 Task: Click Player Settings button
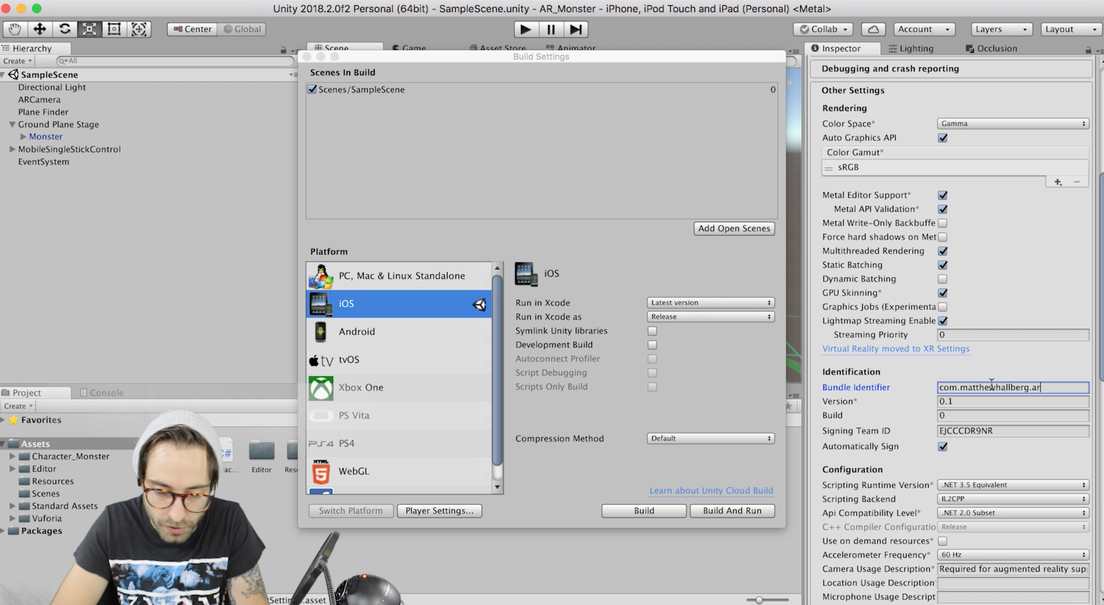point(439,511)
